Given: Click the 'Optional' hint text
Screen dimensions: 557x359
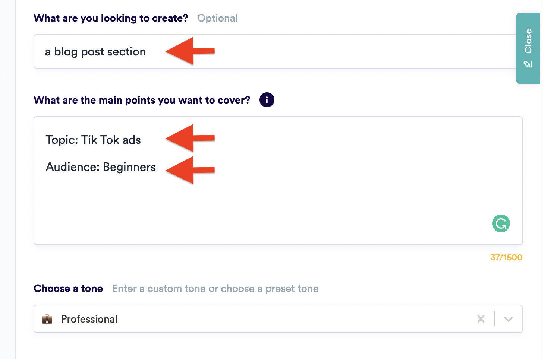Looking at the screenshot, I should [x=217, y=18].
